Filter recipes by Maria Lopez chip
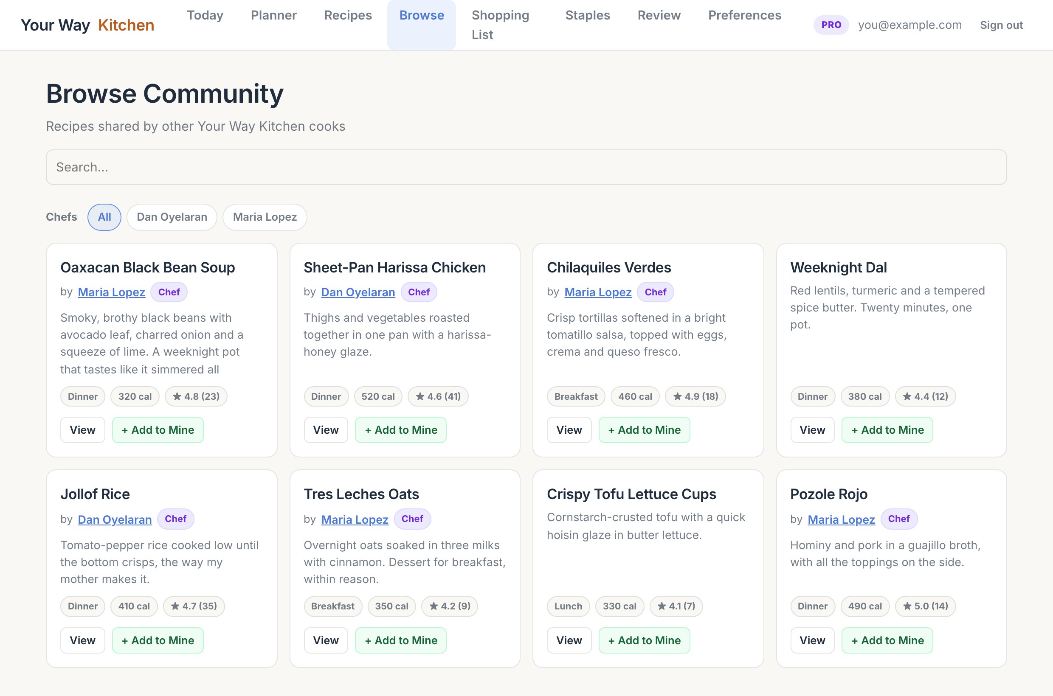This screenshot has width=1053, height=696. coord(265,217)
